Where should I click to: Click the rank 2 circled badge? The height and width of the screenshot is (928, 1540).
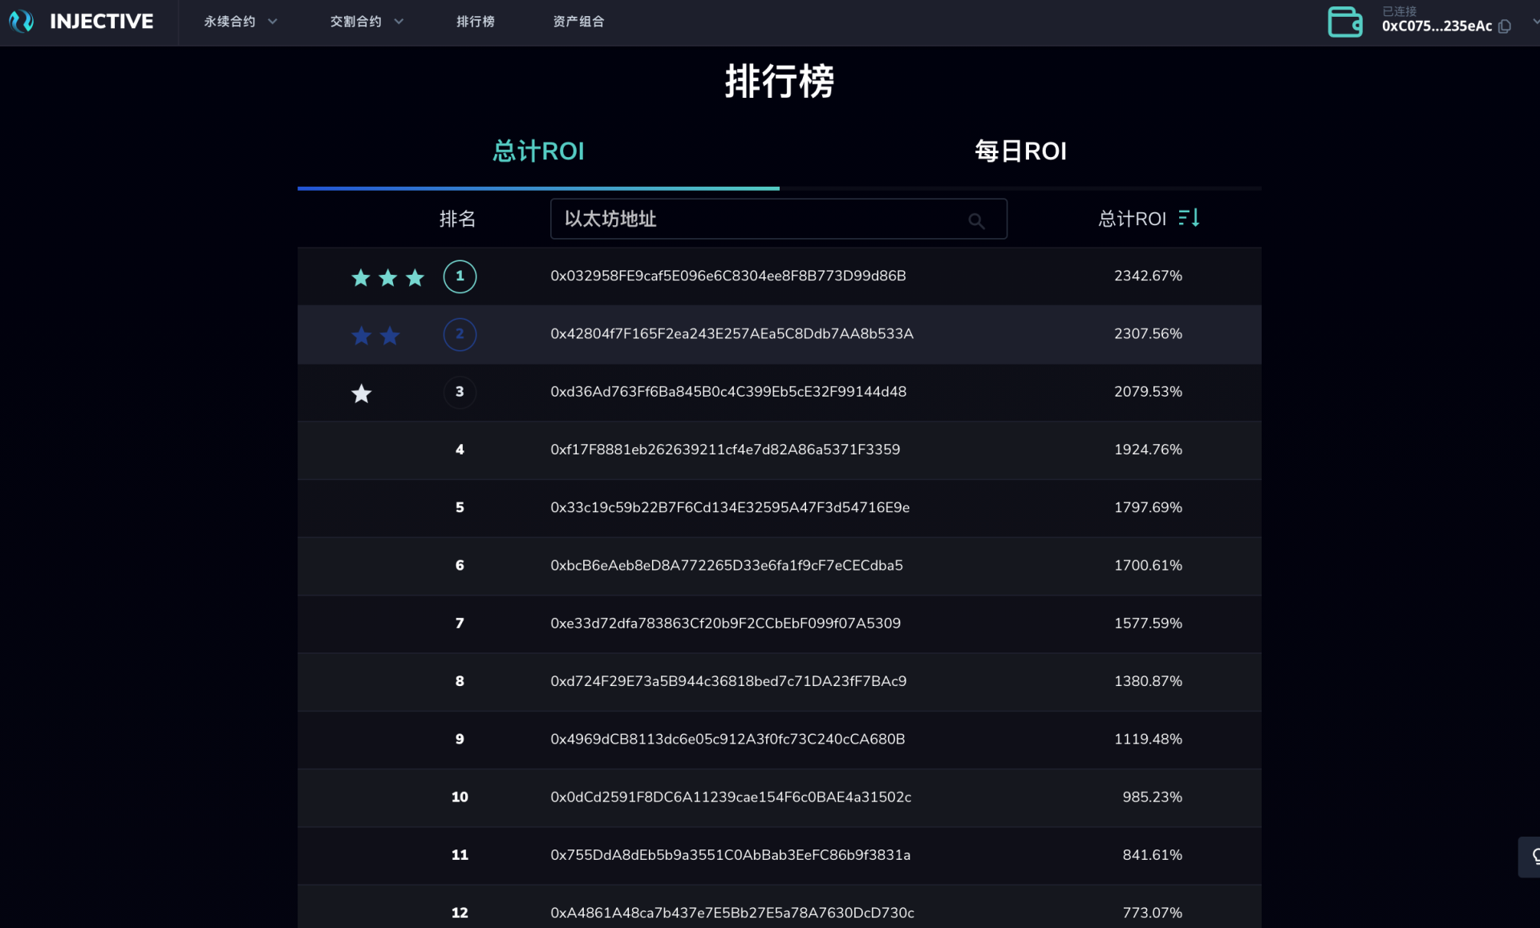click(460, 334)
